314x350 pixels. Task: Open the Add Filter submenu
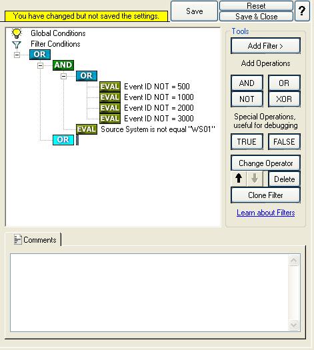click(x=265, y=46)
